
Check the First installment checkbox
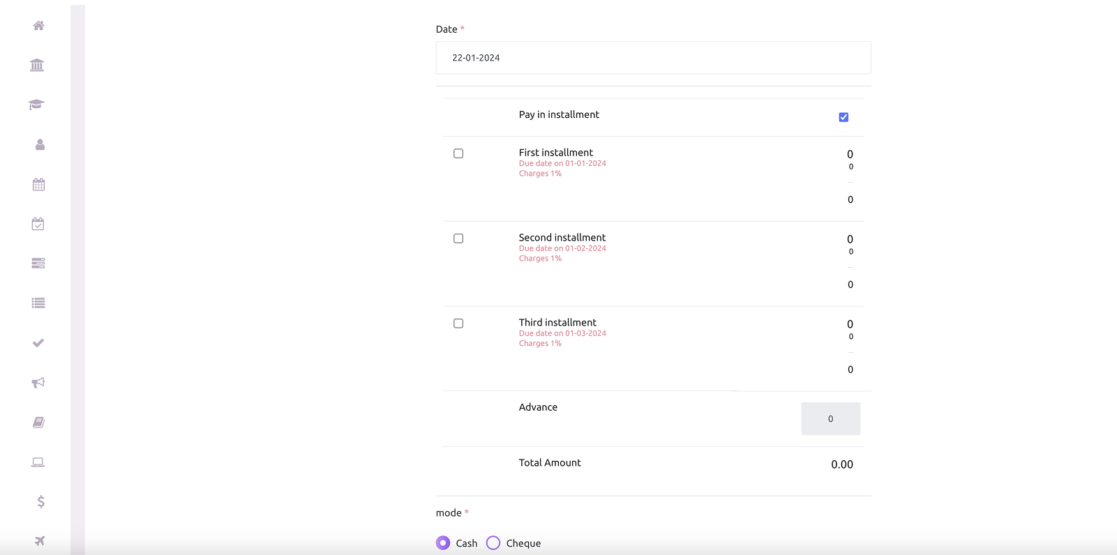tap(458, 153)
